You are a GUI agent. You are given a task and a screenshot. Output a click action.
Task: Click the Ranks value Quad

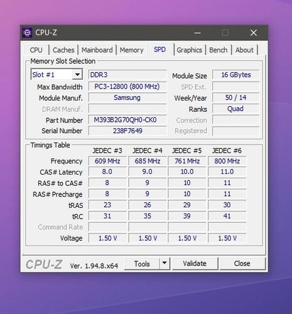click(236, 109)
